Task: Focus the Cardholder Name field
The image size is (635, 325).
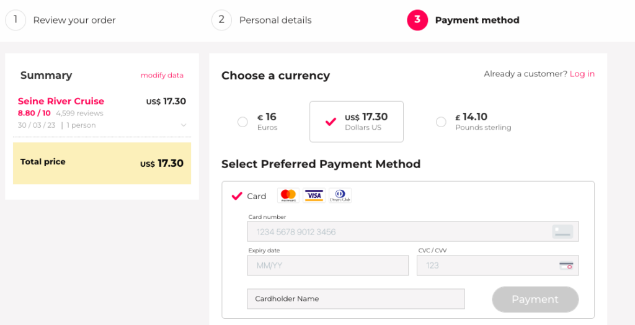Action: click(355, 299)
